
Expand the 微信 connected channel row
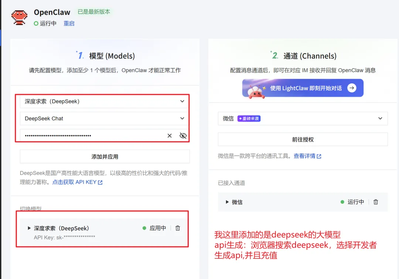(227, 202)
